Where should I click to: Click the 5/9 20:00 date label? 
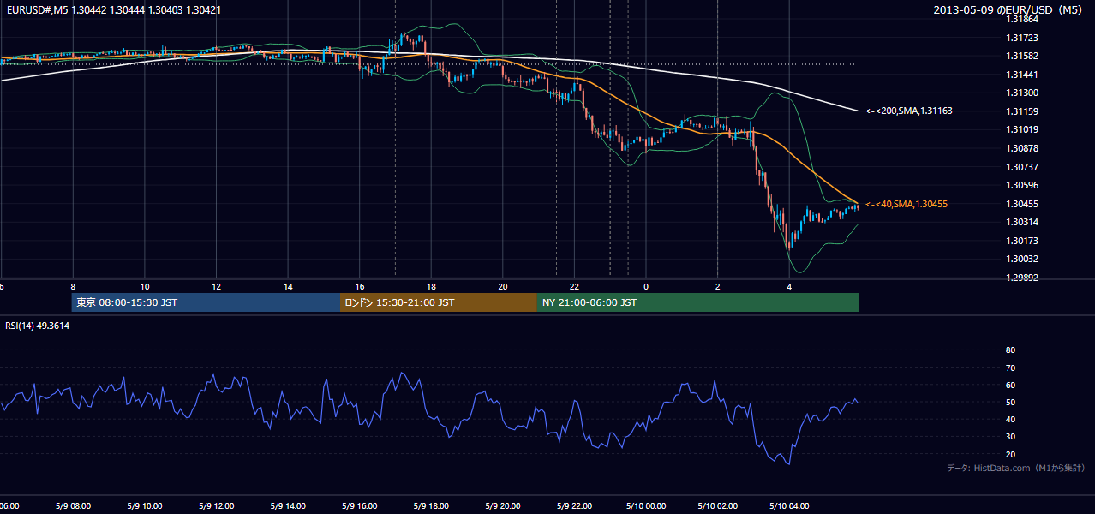click(502, 505)
